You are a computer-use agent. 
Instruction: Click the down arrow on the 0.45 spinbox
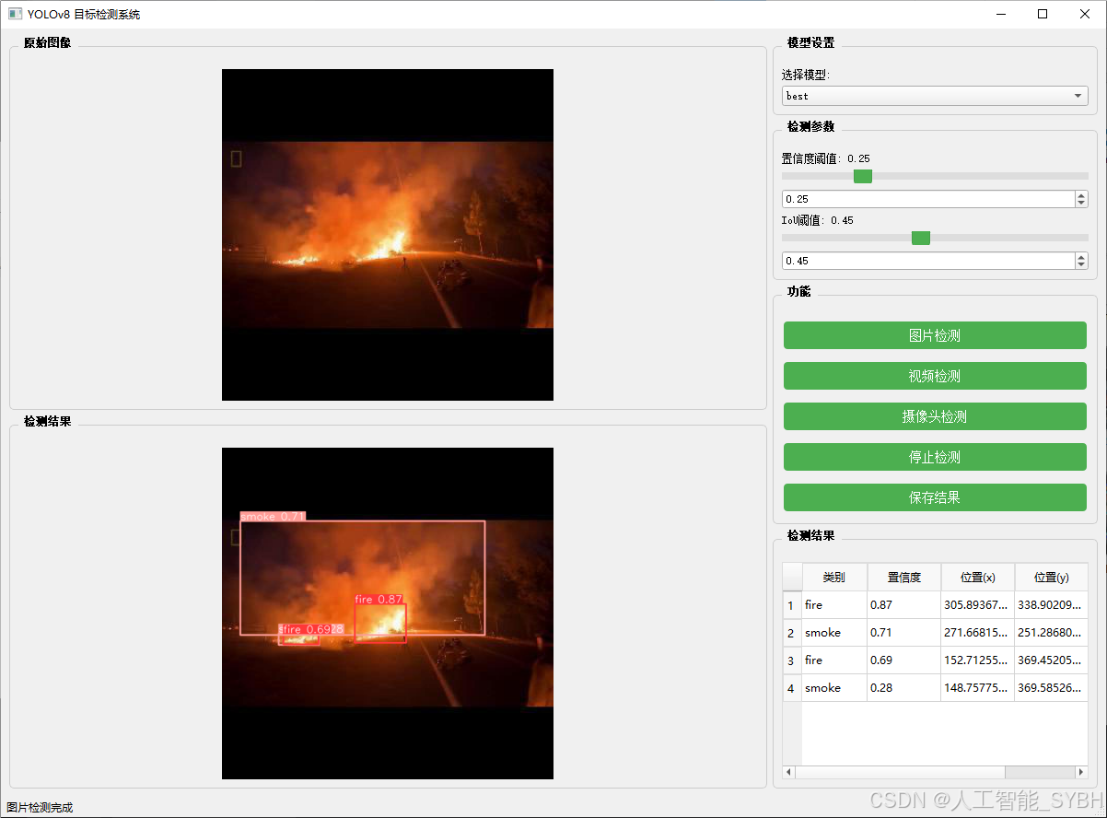point(1079,265)
